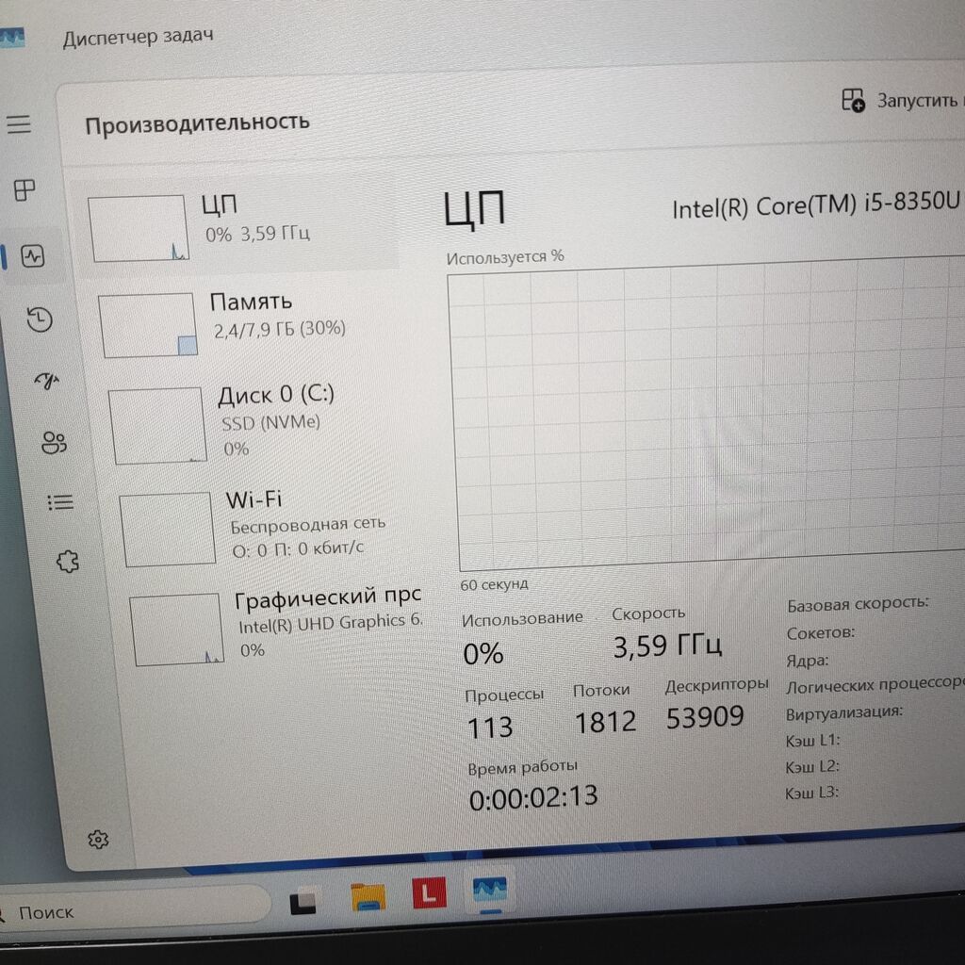Click the uptime value 0:00:02:13
This screenshot has width=965, height=965.
533,797
